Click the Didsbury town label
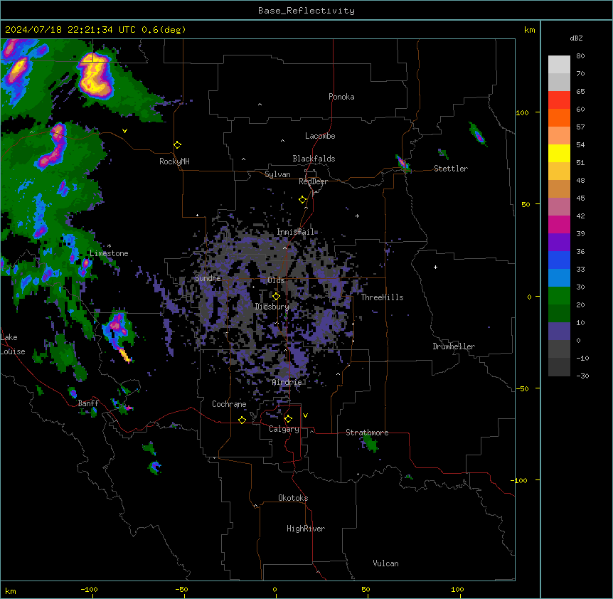Screen dimensions: 613x599 tap(272, 307)
